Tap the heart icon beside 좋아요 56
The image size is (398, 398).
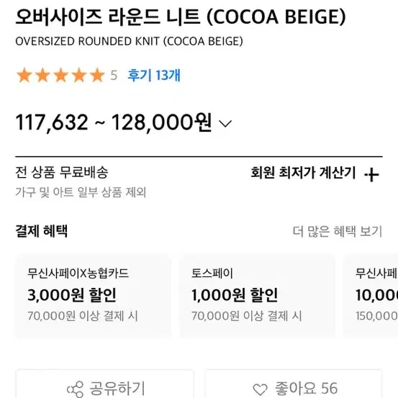[260, 389]
